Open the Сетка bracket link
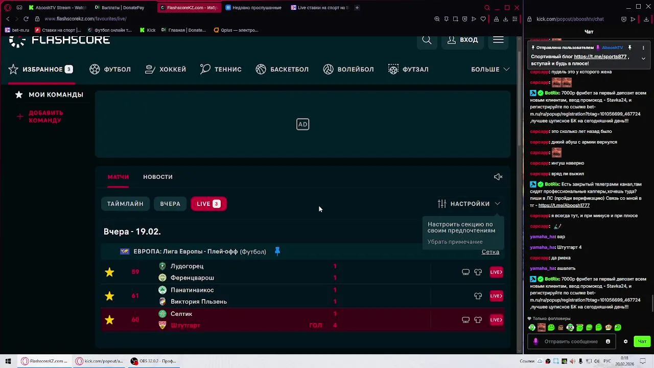The image size is (654, 368). (490, 252)
